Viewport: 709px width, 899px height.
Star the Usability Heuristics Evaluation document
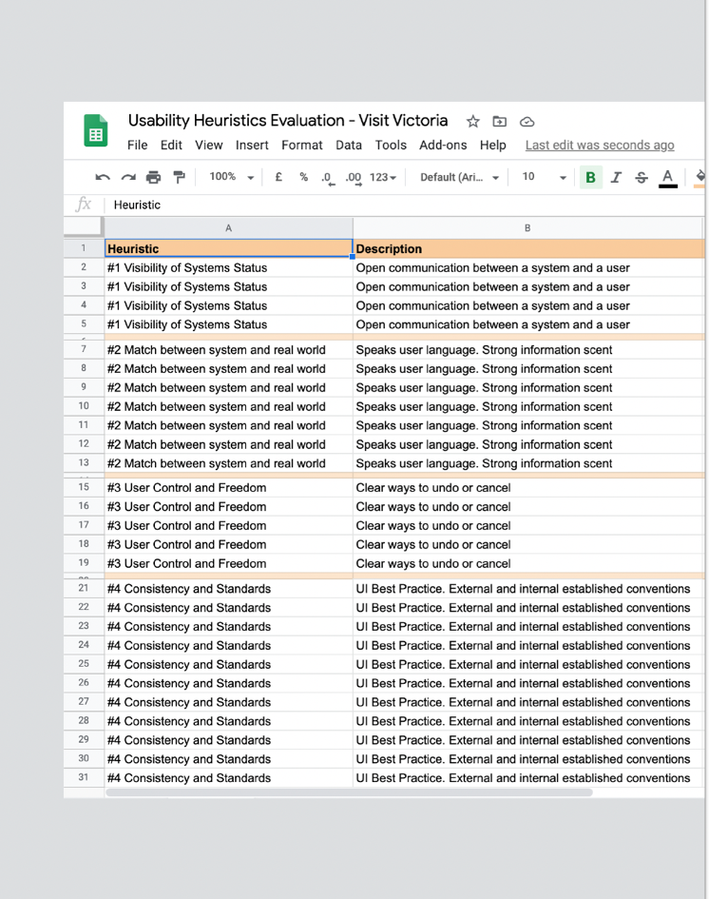[472, 122]
